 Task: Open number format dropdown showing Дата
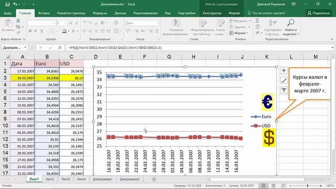(x=157, y=23)
